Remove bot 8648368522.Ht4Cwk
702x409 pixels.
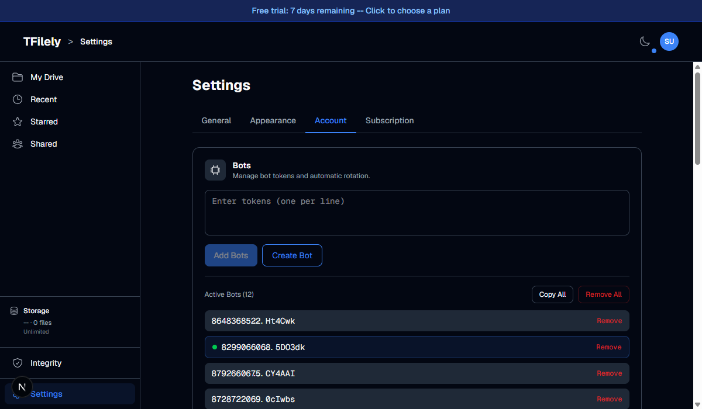click(609, 321)
